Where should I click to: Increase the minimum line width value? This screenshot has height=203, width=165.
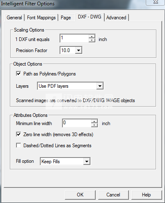[94, 121]
